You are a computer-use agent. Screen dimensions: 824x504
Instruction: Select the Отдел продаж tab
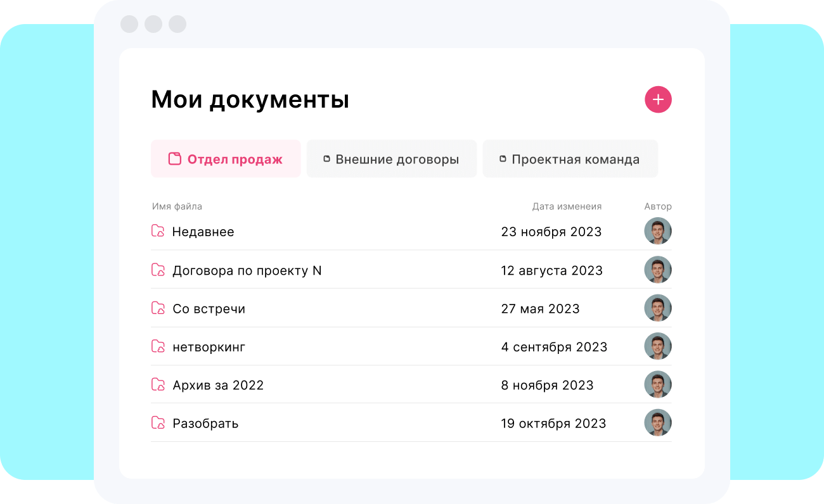(226, 159)
